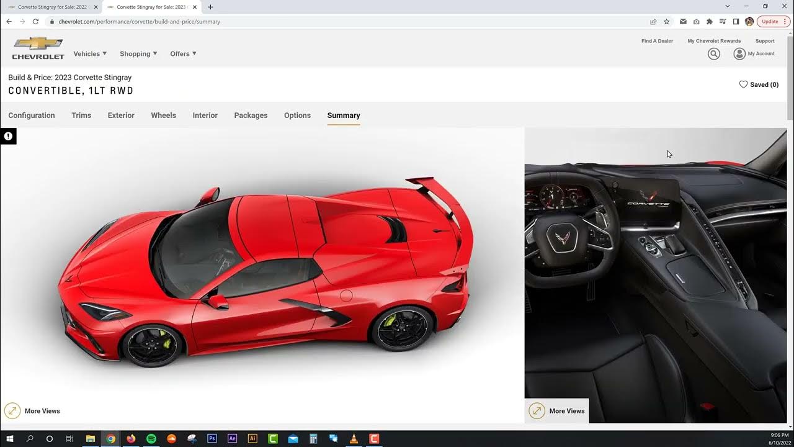
Task: Click the Support link
Action: point(765,41)
